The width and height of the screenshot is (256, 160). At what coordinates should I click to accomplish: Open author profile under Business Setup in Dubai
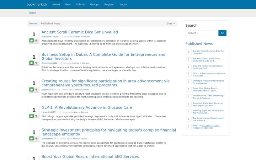coord(49,63)
